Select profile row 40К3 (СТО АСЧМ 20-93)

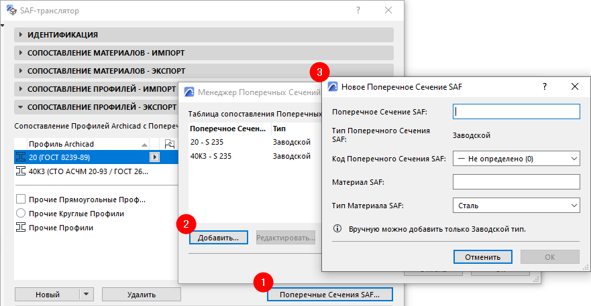click(96, 171)
